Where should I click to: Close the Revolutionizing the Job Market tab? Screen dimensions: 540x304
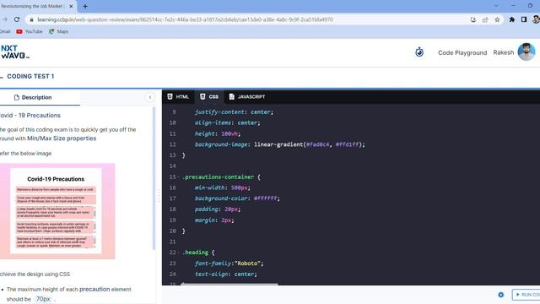(71, 6)
